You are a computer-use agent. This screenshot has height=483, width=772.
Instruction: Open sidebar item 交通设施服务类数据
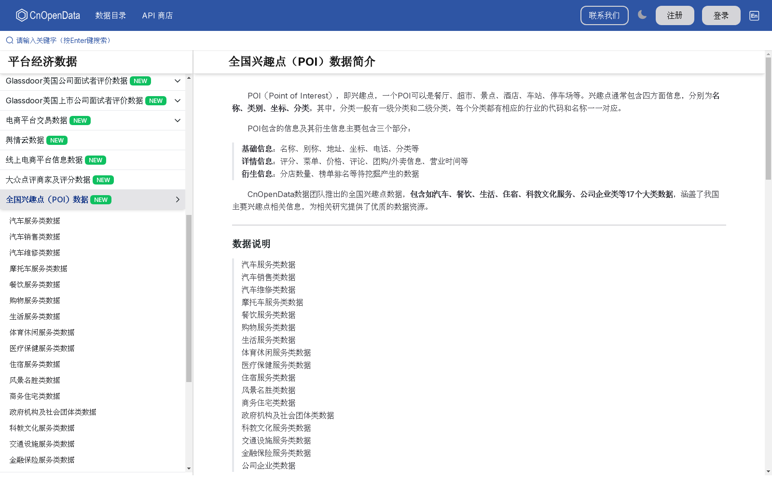42,444
